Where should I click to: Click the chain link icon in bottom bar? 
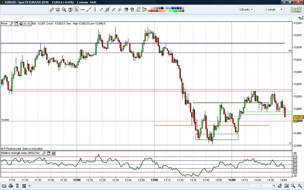[x=17, y=186]
